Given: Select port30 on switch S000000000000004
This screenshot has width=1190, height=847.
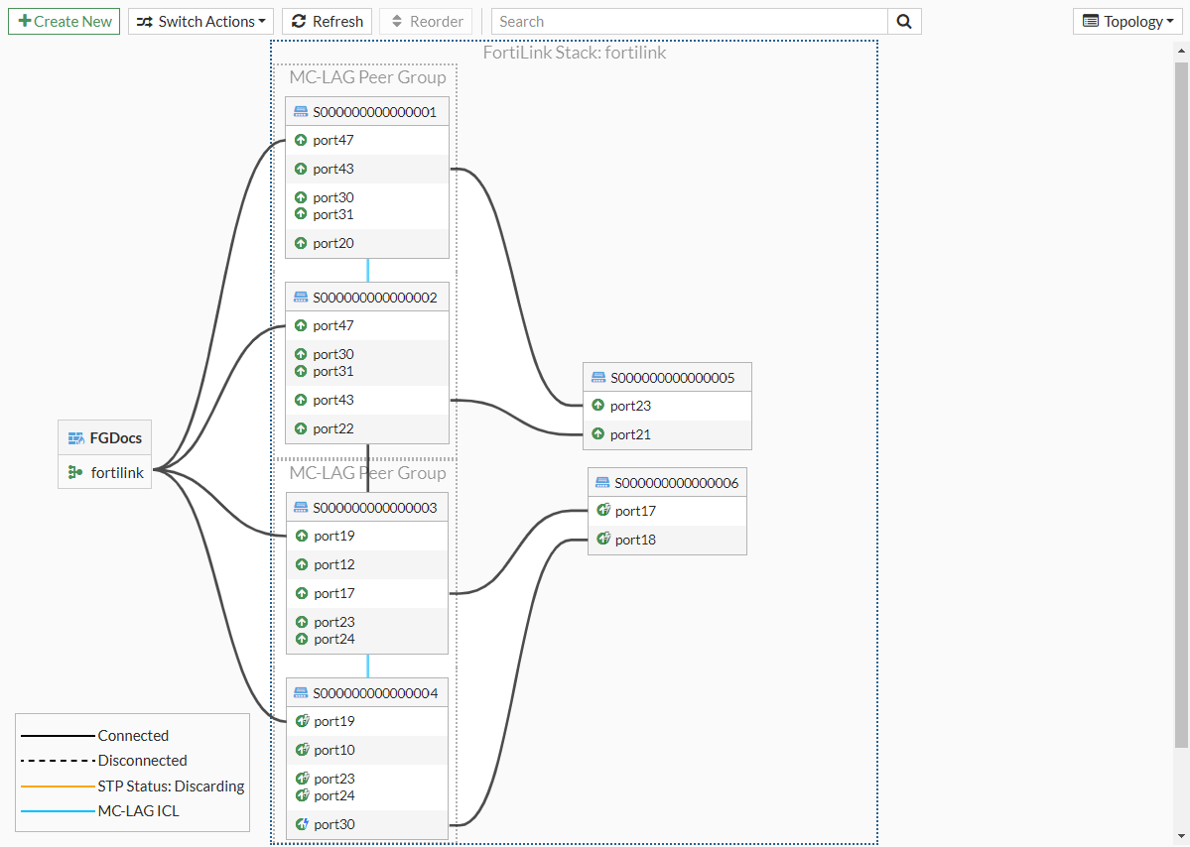Looking at the screenshot, I should [x=333, y=824].
